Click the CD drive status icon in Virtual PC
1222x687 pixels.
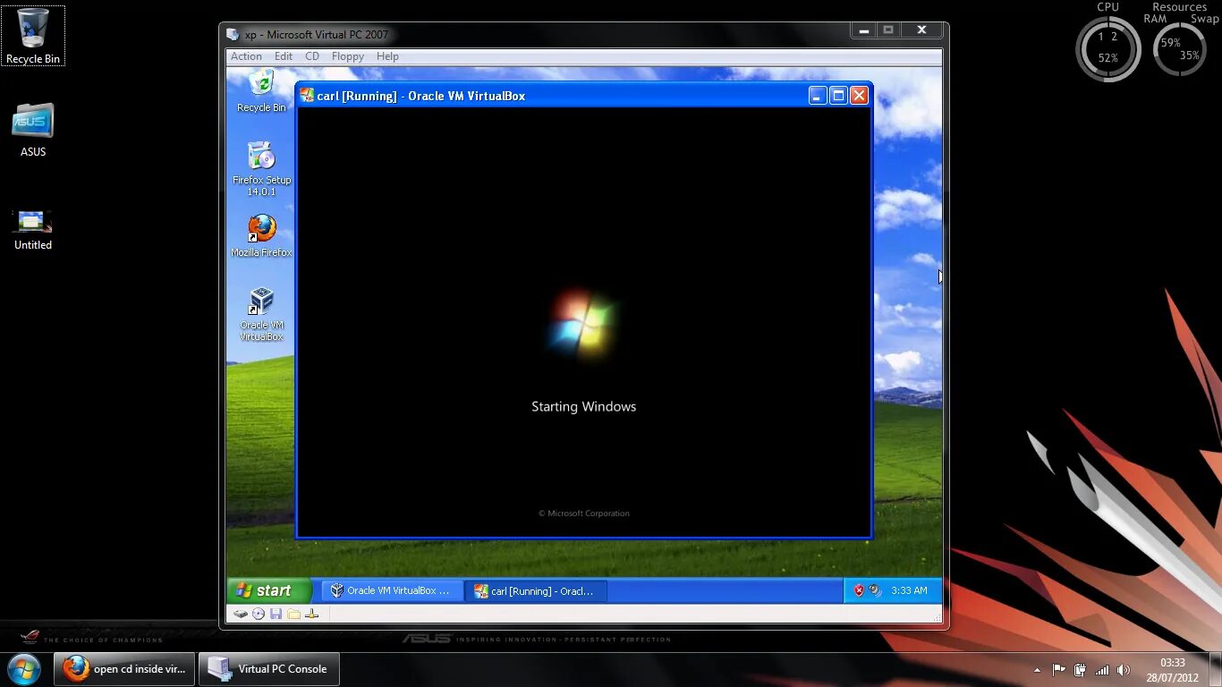pyautogui.click(x=259, y=614)
